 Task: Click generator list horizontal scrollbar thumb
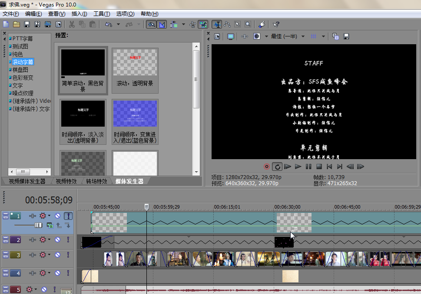tap(23, 172)
